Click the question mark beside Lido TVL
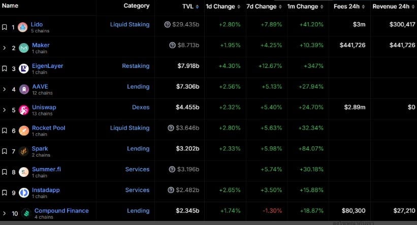The width and height of the screenshot is (417, 225). click(168, 24)
